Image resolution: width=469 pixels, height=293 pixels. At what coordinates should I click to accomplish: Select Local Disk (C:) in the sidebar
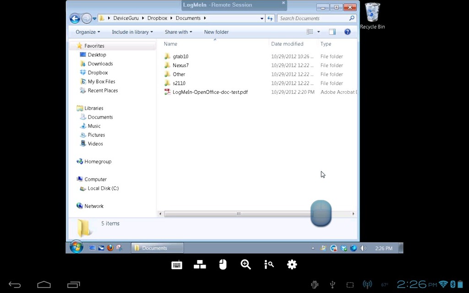click(x=99, y=188)
